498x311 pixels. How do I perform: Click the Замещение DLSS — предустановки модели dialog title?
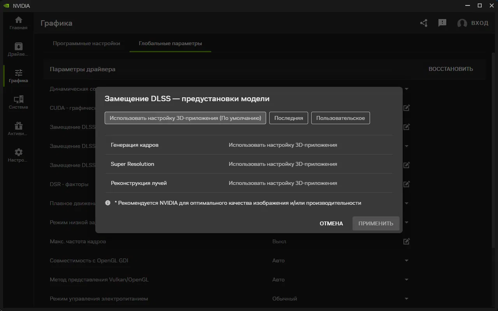click(187, 98)
